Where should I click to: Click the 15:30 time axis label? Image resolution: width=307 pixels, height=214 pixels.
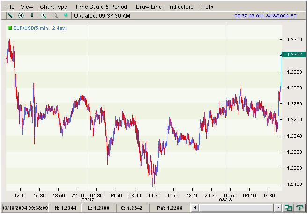40,196
